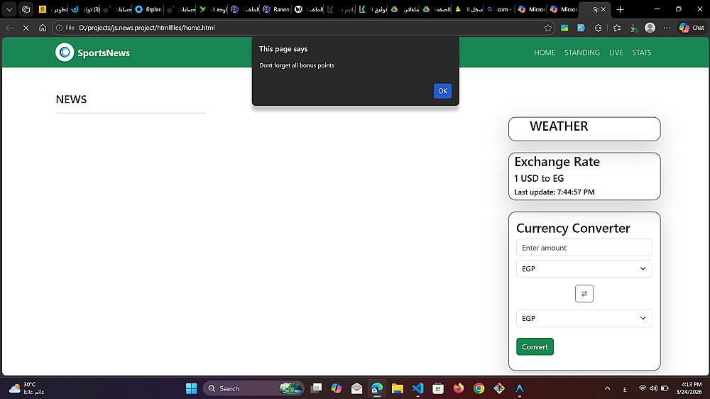Dismiss the alert with the OK button
The width and height of the screenshot is (710, 399).
tap(442, 91)
